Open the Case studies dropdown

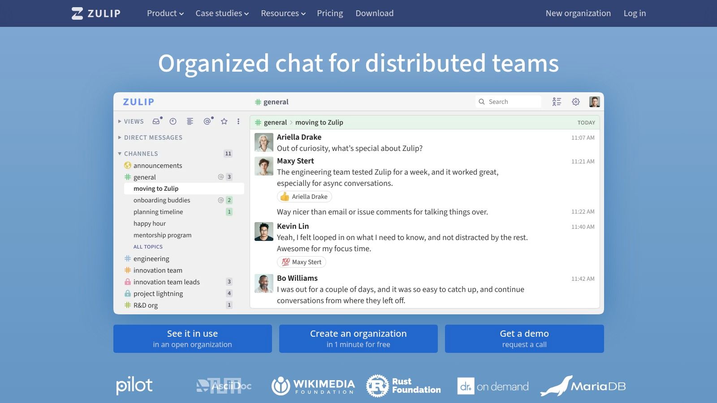point(222,13)
